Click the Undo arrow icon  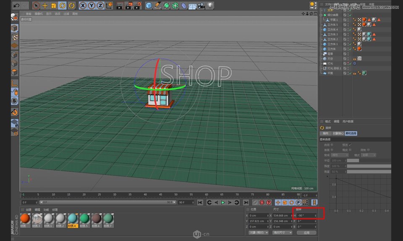tap(16, 5)
